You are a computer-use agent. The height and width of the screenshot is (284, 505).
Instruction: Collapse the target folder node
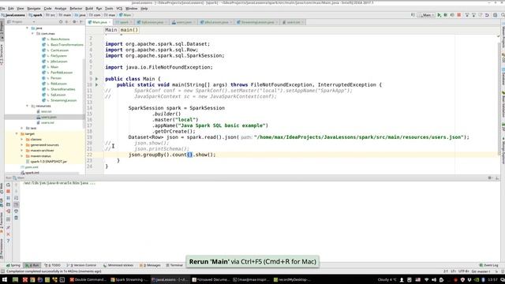tap(17, 133)
